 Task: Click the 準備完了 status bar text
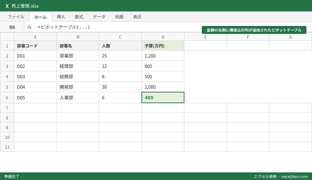pos(12,177)
